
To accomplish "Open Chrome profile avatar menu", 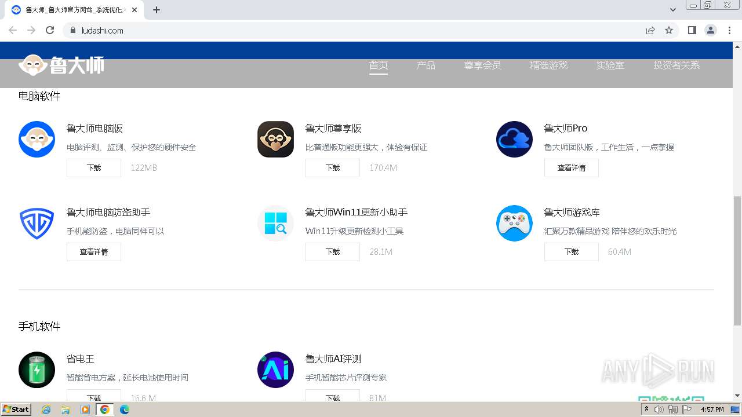I will coord(711,30).
